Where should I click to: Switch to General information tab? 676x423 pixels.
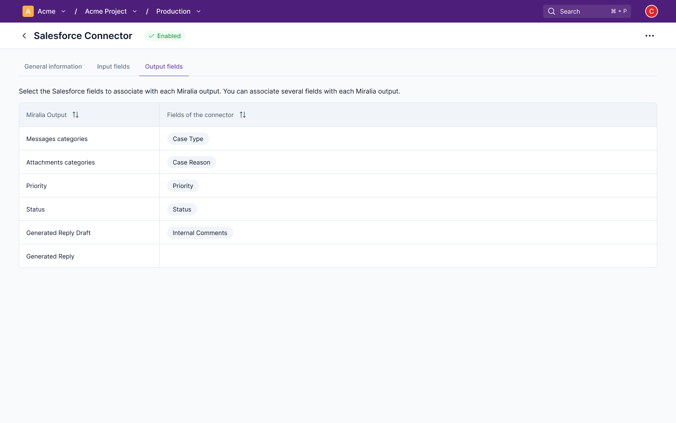pos(53,66)
